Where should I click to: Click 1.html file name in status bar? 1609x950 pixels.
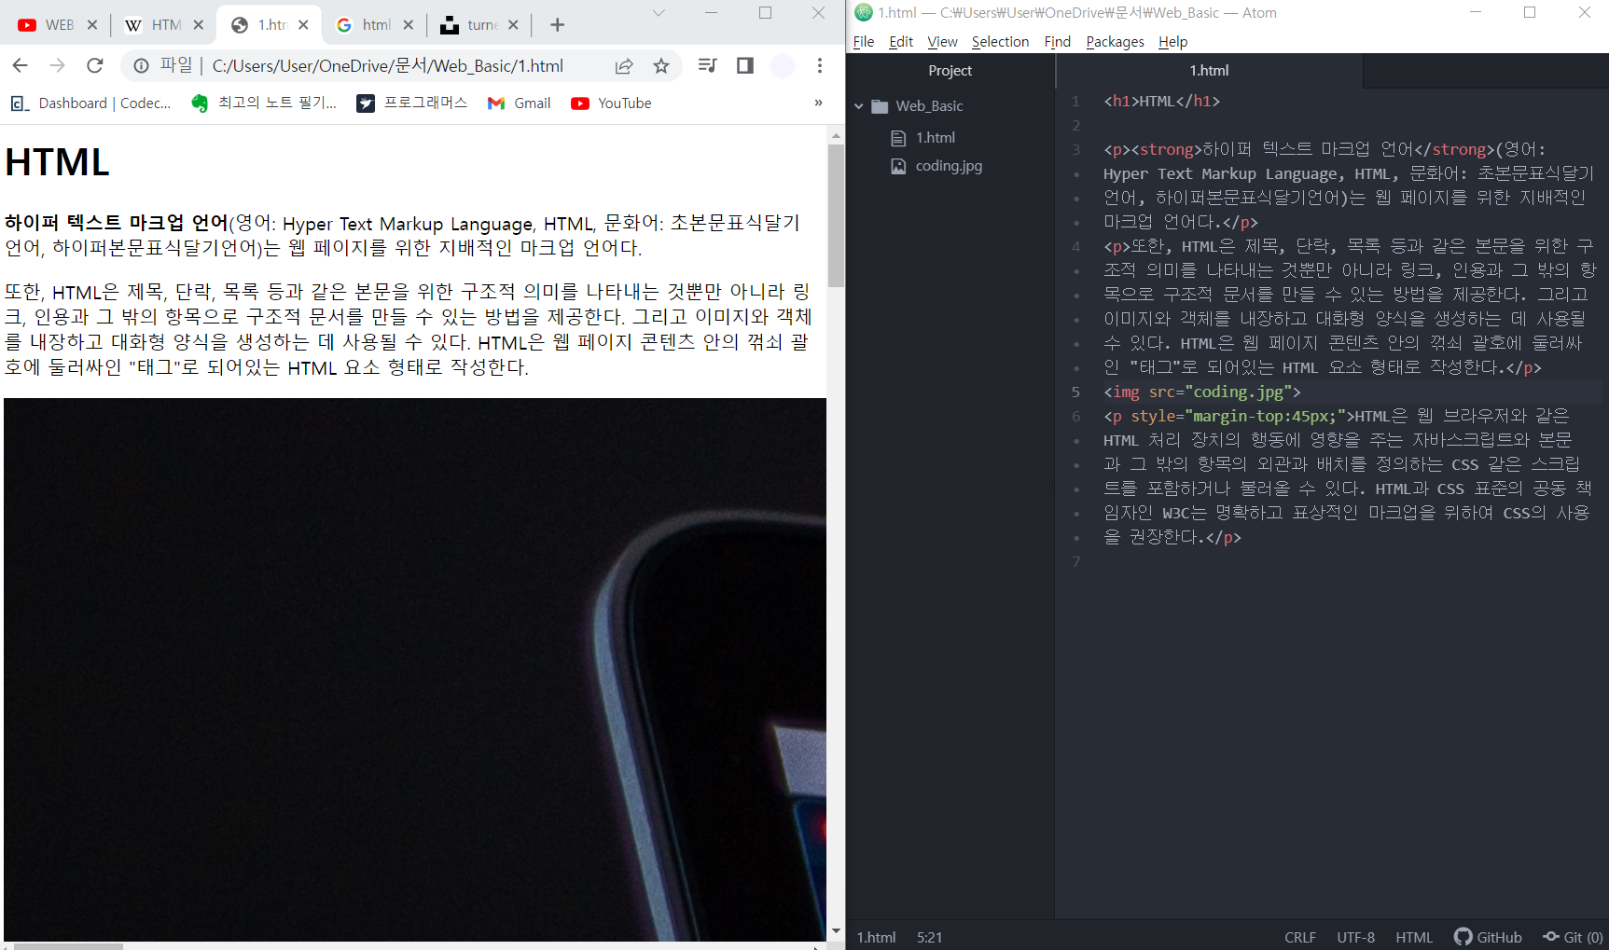[x=876, y=937]
